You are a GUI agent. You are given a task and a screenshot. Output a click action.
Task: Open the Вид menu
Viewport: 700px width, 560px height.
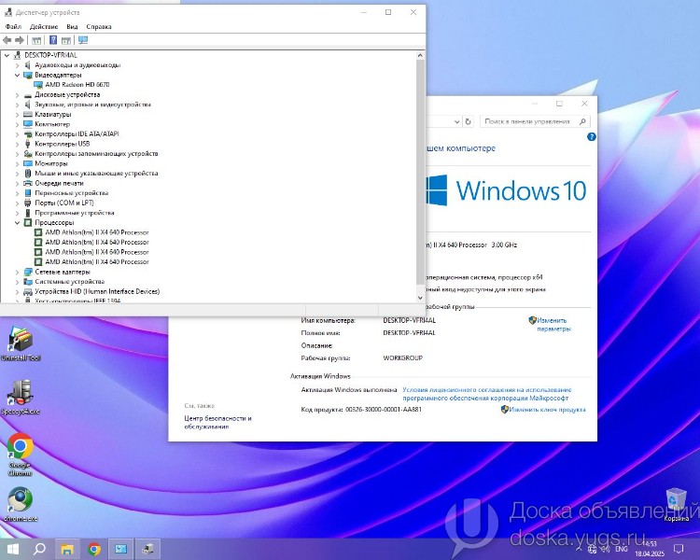[x=72, y=27]
